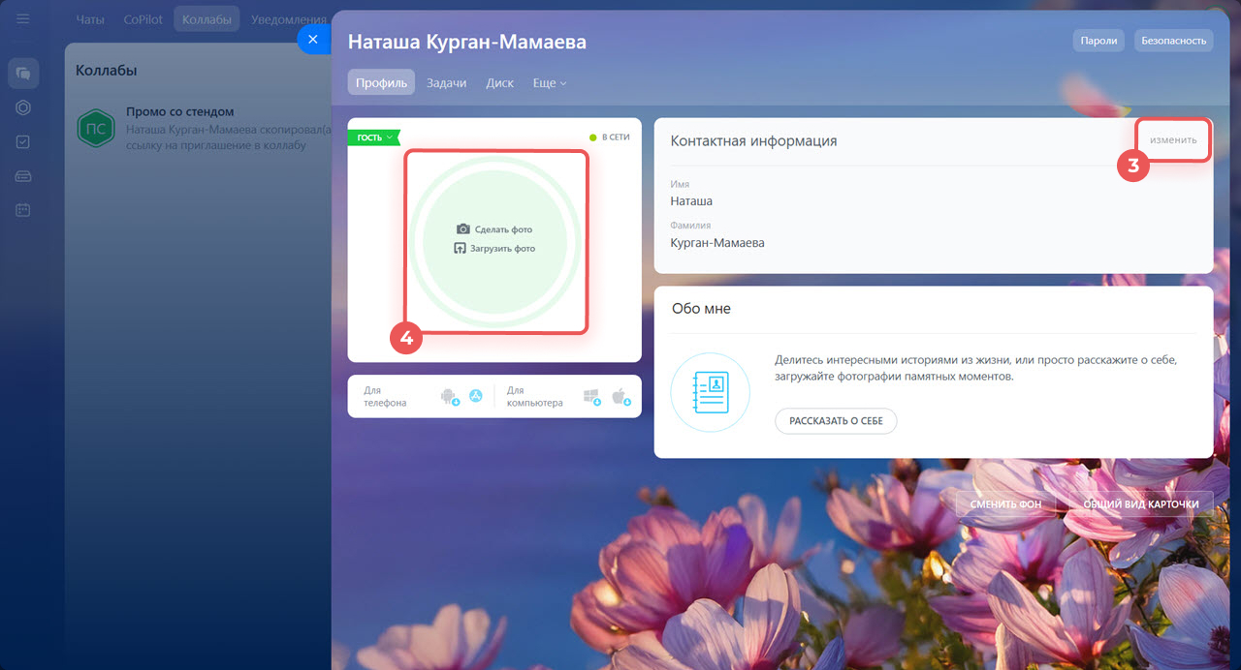Screen dimensions: 1241x670
Task: Switch to the Задачи tab
Action: (447, 83)
